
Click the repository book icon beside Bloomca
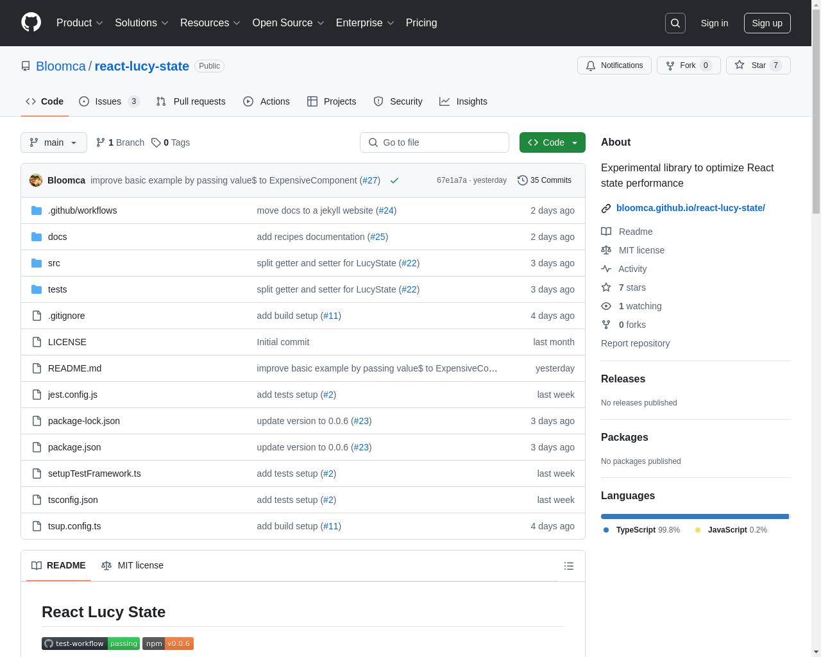[26, 66]
